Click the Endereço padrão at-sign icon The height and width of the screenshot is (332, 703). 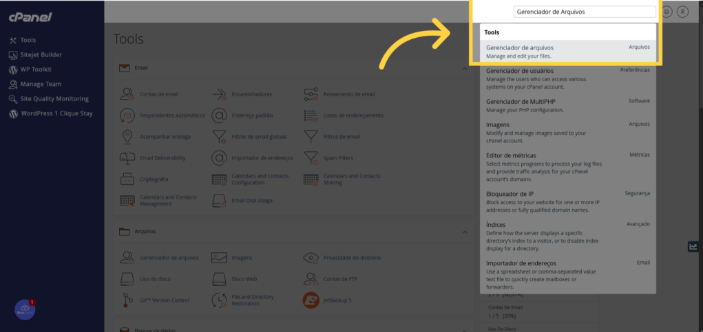219,115
